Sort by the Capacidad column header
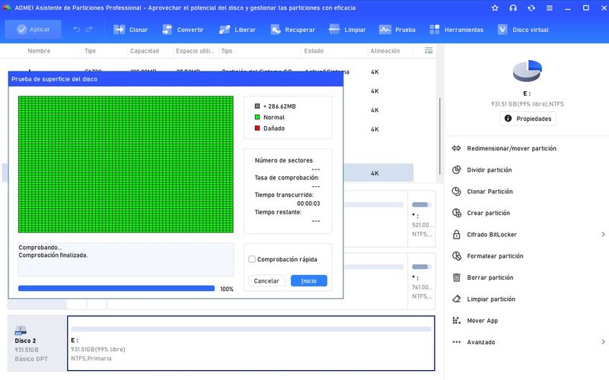 click(145, 51)
